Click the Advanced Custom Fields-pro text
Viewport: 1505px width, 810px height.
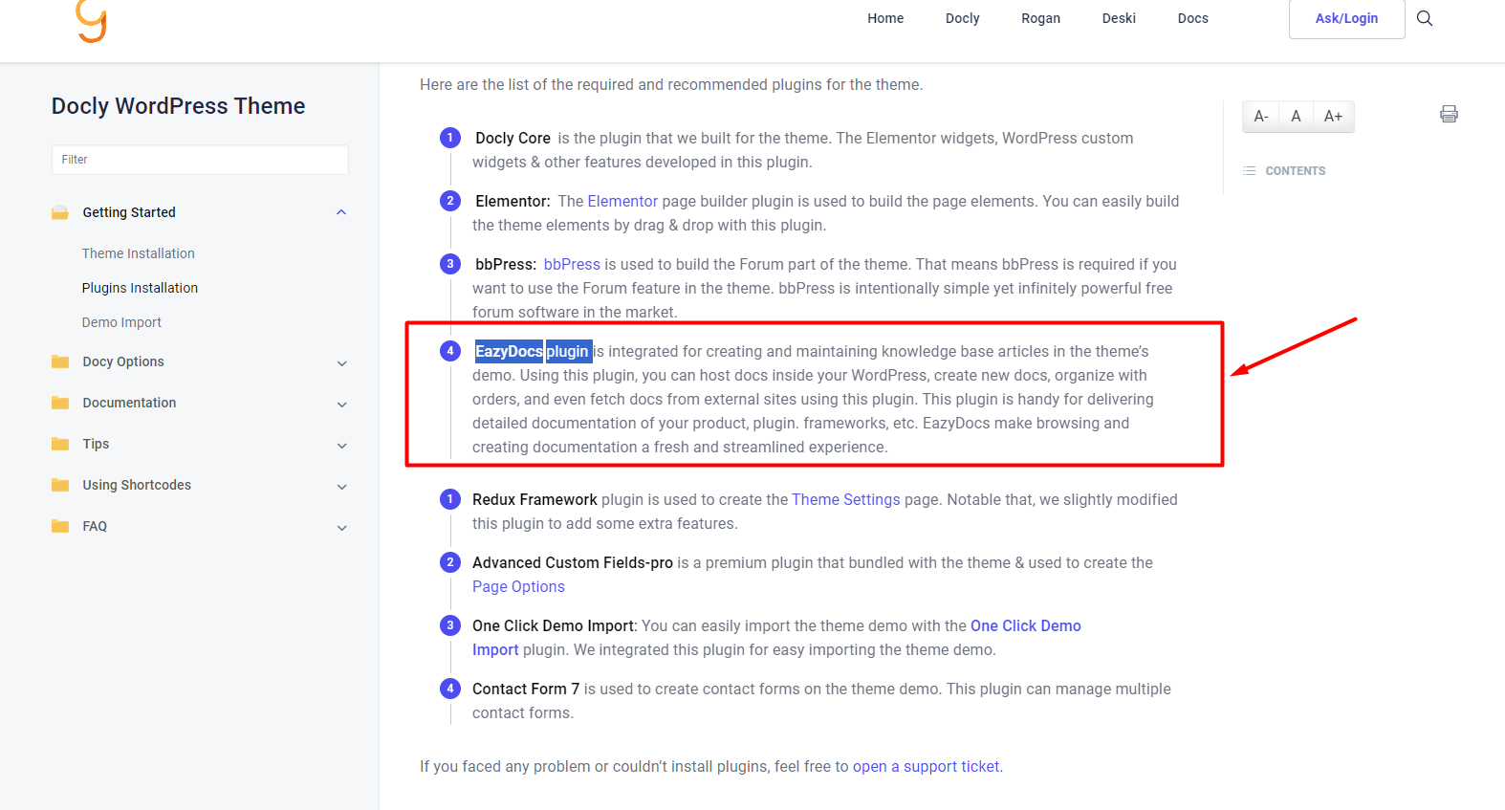(x=573, y=562)
